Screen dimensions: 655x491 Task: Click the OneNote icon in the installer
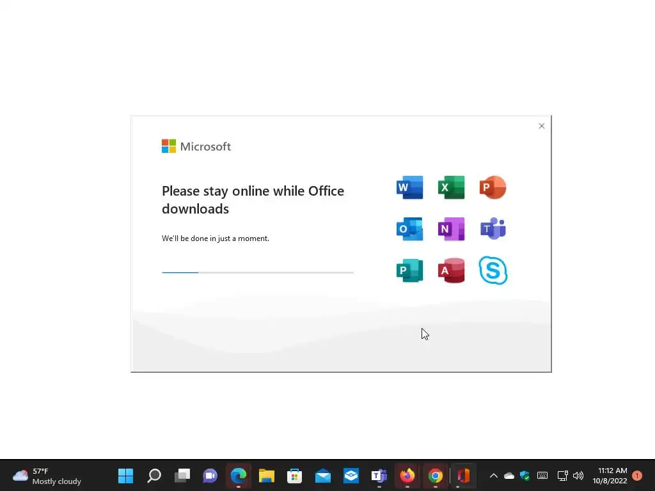451,229
